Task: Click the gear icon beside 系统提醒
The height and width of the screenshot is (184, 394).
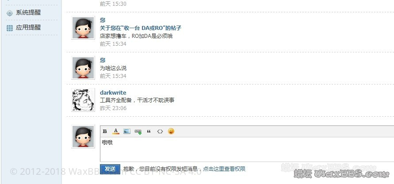Action: 10,13
